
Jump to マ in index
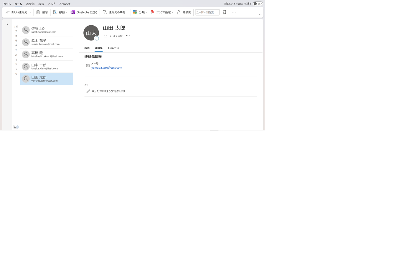pyautogui.click(x=16, y=60)
